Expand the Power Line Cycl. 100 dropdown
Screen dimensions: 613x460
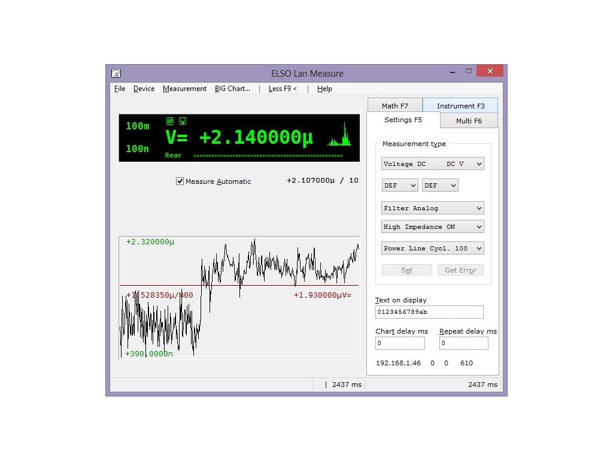pyautogui.click(x=432, y=249)
